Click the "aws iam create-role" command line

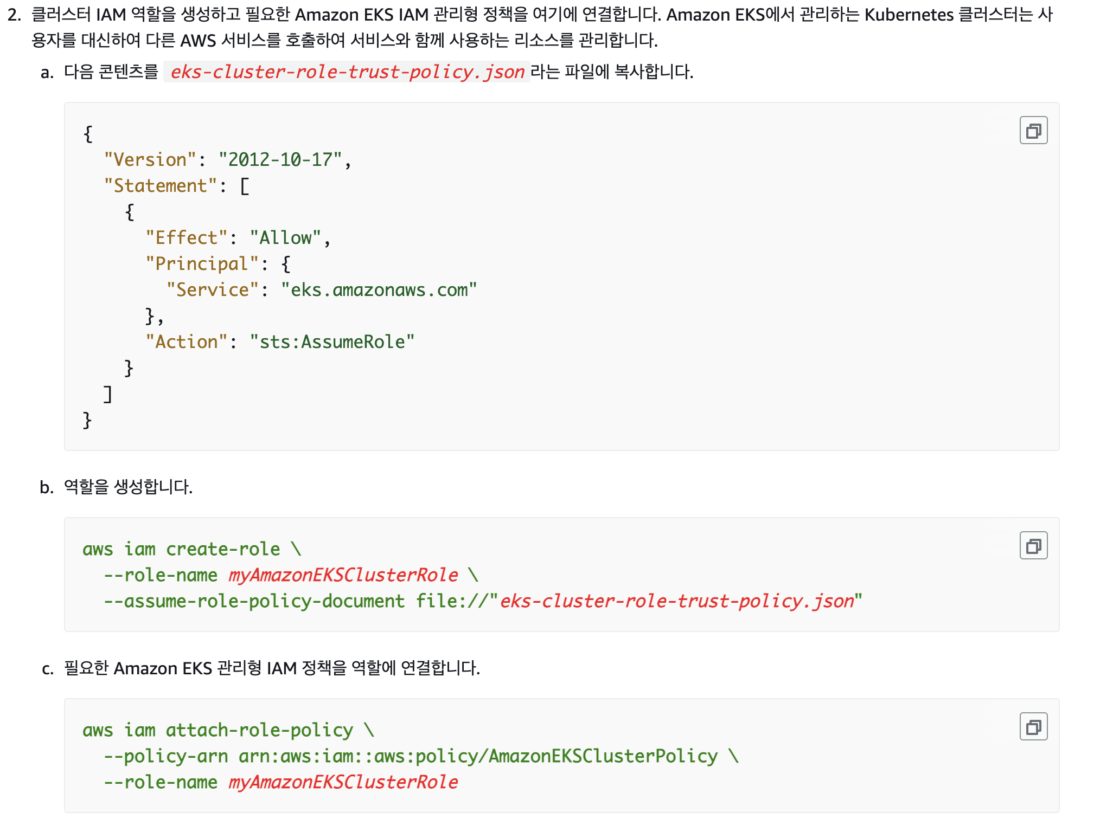181,549
